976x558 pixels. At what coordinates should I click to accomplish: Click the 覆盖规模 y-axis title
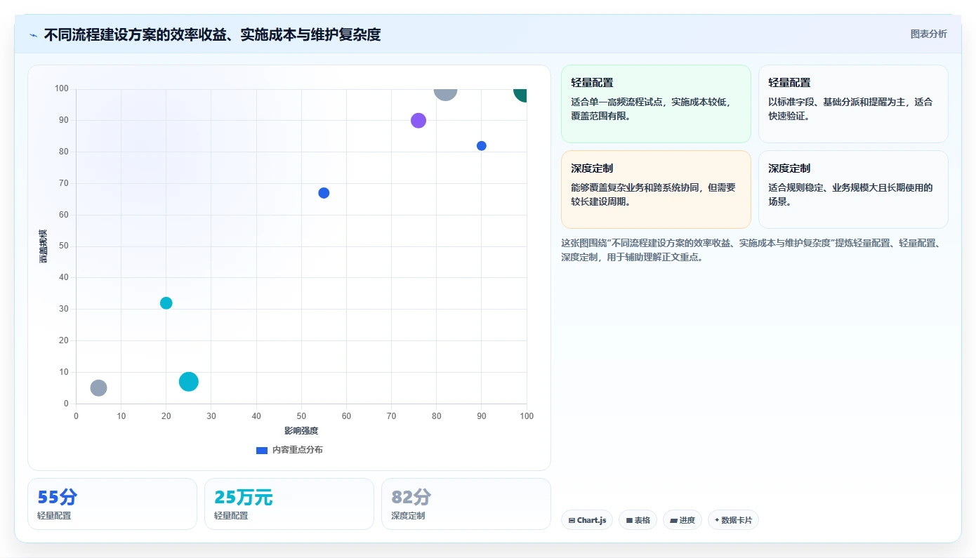click(44, 246)
